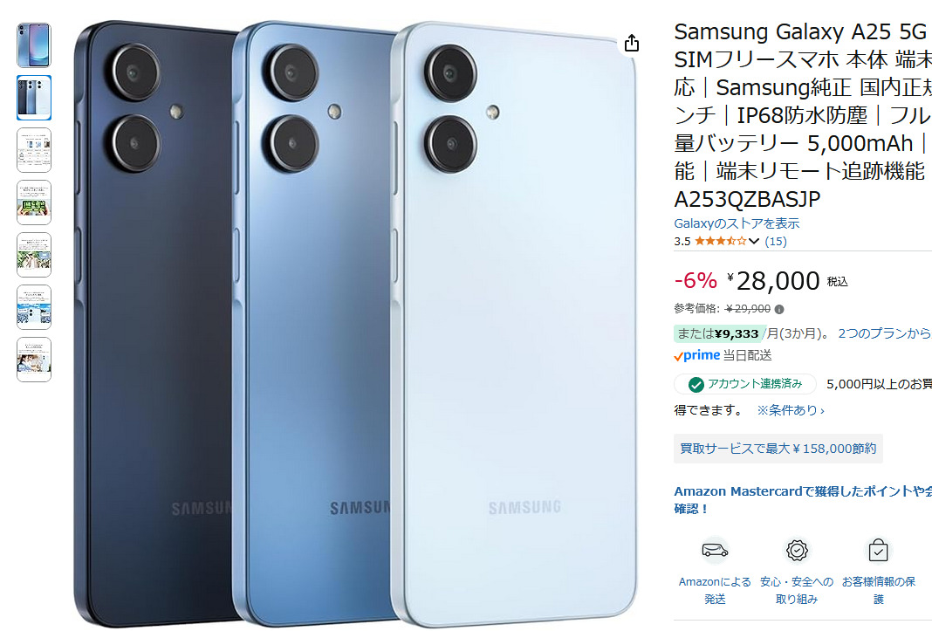Click the green account-linked checkmark icon
The width and height of the screenshot is (932, 631).
coord(696,385)
